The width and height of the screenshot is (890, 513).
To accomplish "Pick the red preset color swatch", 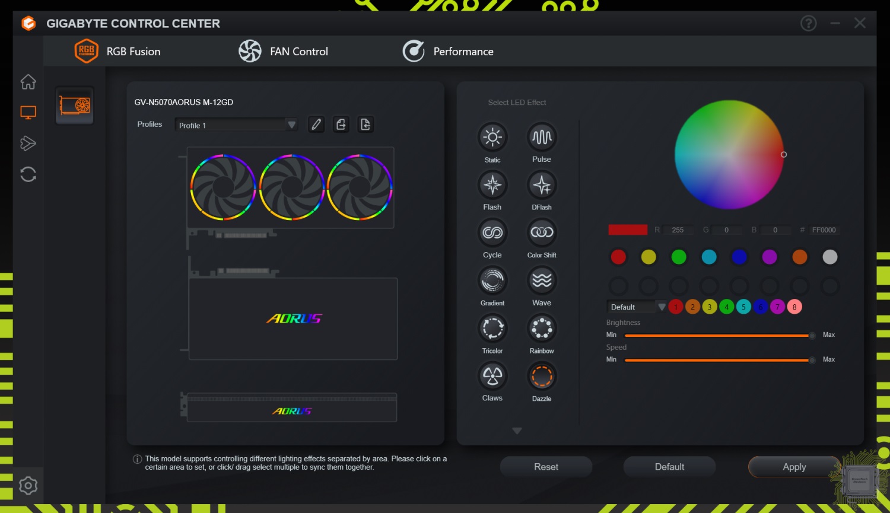I will tap(618, 257).
